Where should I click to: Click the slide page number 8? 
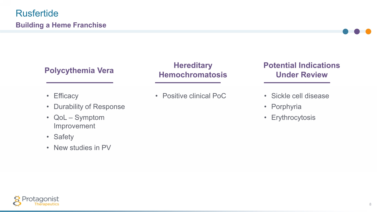[x=370, y=204]
